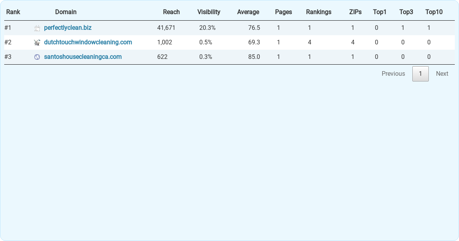Open the santoshousecleaningca.com link
Viewport: 459px width, 241px height.
point(83,57)
